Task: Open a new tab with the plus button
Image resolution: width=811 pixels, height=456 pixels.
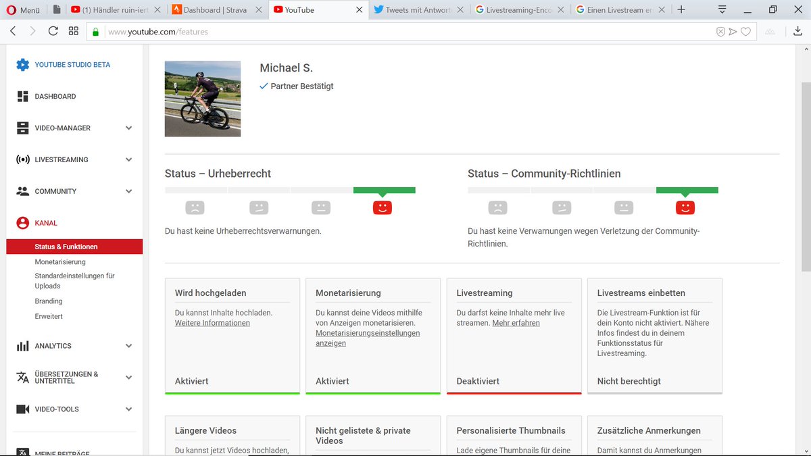Action: (681, 9)
